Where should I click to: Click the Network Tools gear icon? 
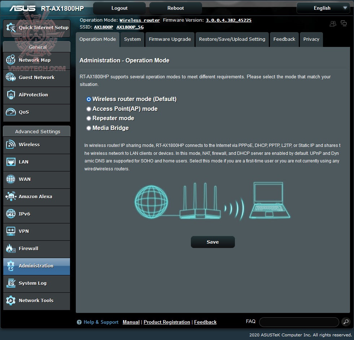pos(10,300)
